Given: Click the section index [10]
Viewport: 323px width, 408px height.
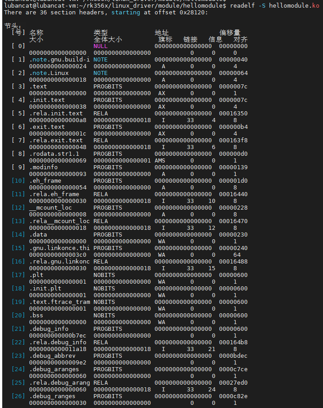Looking at the screenshot, I should tap(18, 181).
